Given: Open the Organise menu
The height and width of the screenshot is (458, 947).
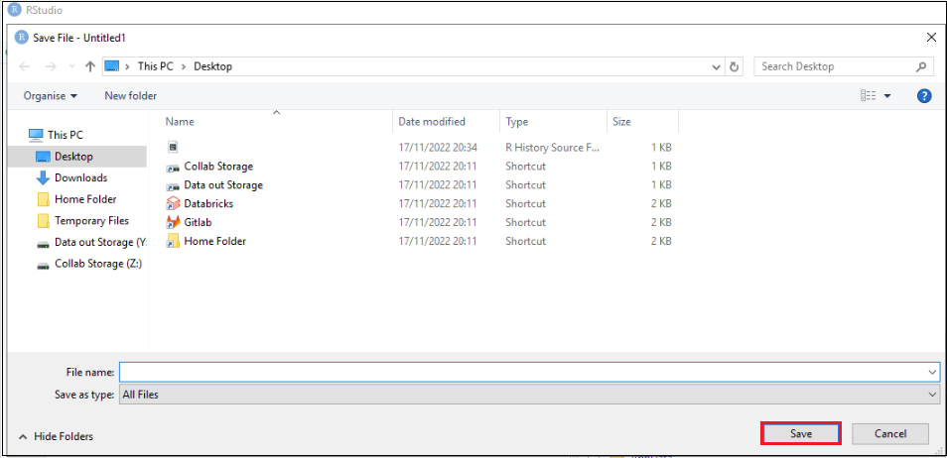Looking at the screenshot, I should click(x=50, y=96).
